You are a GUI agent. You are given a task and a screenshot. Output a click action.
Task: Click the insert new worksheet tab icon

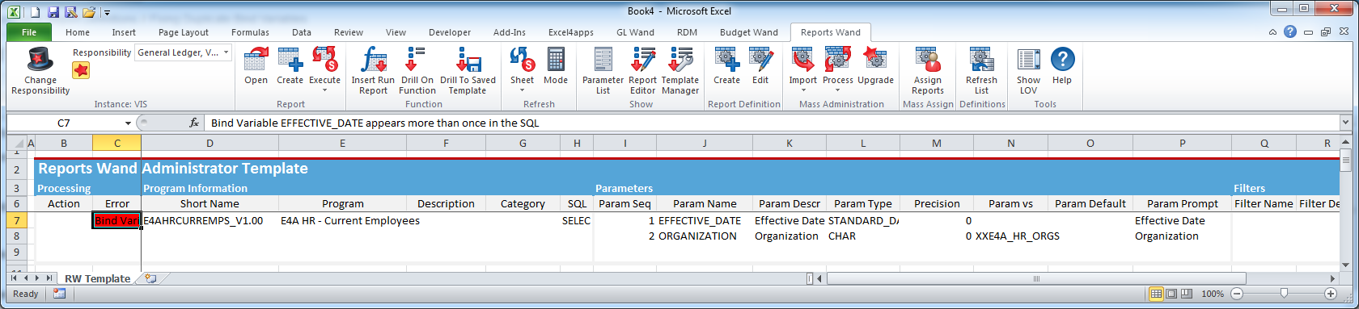pos(150,278)
